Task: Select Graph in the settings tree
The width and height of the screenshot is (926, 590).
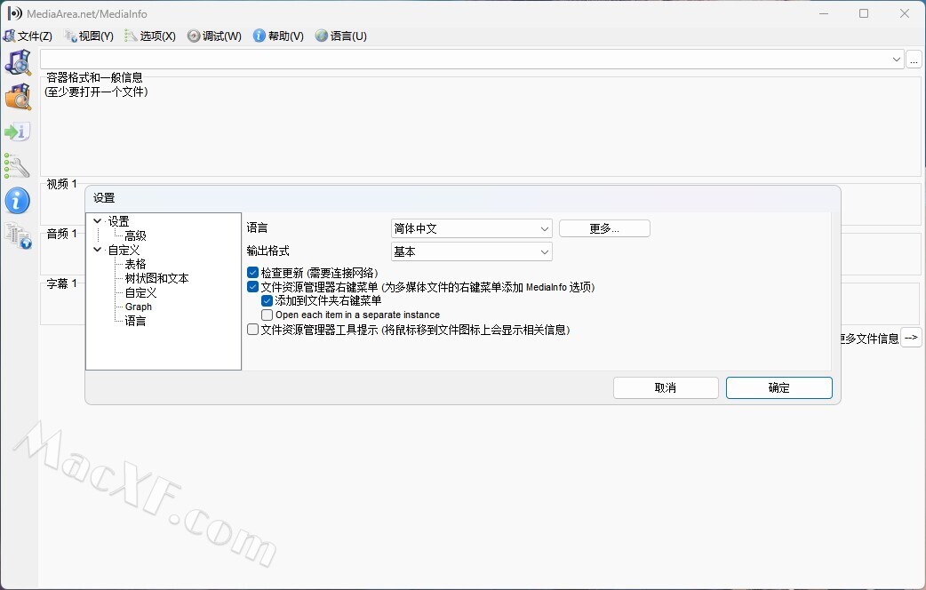Action: pyautogui.click(x=139, y=307)
